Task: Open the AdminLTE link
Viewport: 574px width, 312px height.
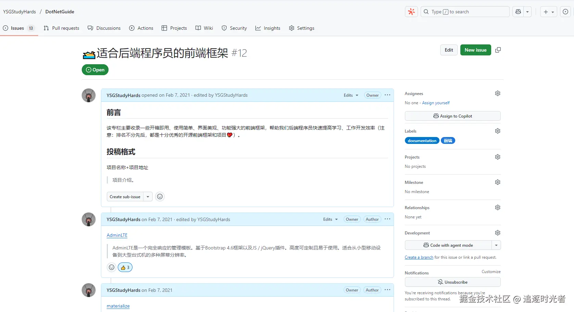Action: [x=117, y=235]
